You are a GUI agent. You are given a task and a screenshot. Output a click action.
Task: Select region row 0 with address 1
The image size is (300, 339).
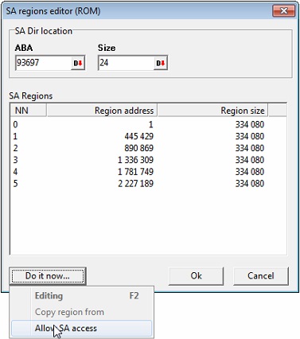(148, 125)
